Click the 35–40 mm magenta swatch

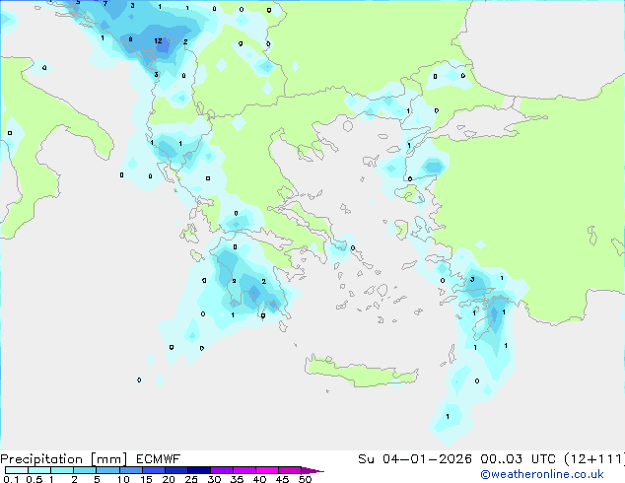pyautogui.click(x=244, y=470)
